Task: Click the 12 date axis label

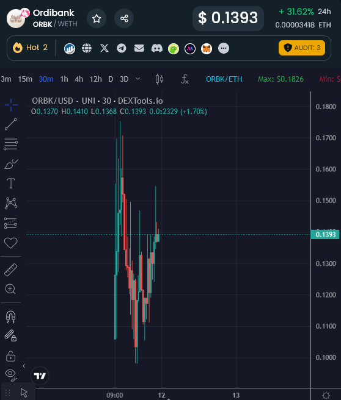Action: click(161, 395)
